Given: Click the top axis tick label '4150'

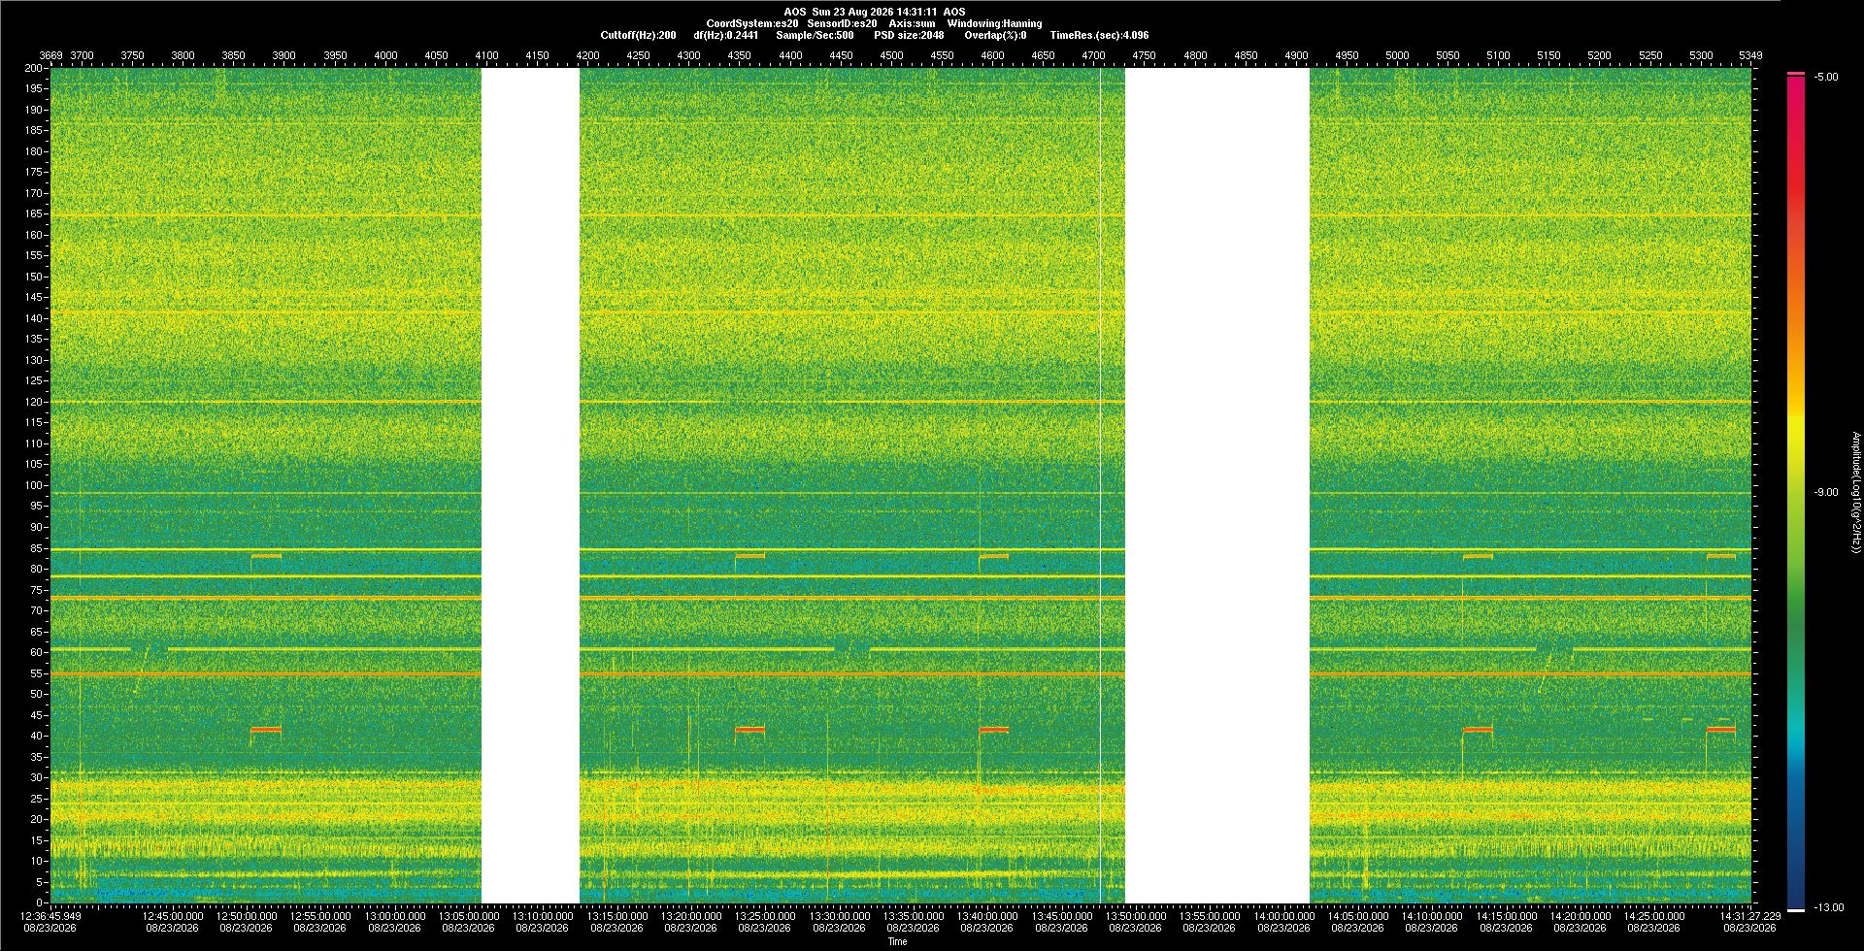Looking at the screenshot, I should click(x=537, y=55).
